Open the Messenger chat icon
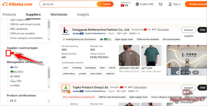This screenshot has width=207, height=106. pyautogui.click(x=177, y=102)
